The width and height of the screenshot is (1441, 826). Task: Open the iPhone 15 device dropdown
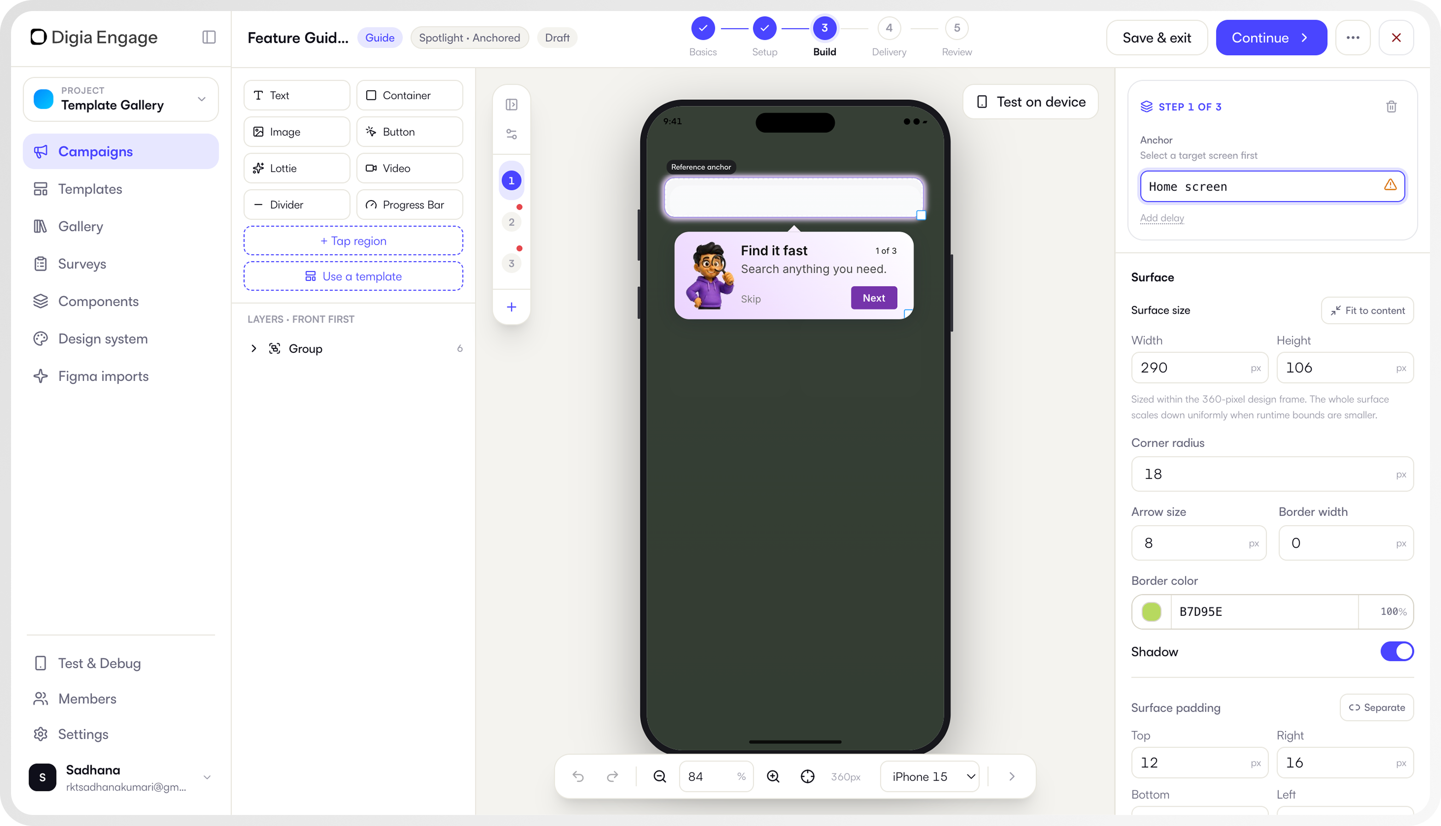point(929,776)
